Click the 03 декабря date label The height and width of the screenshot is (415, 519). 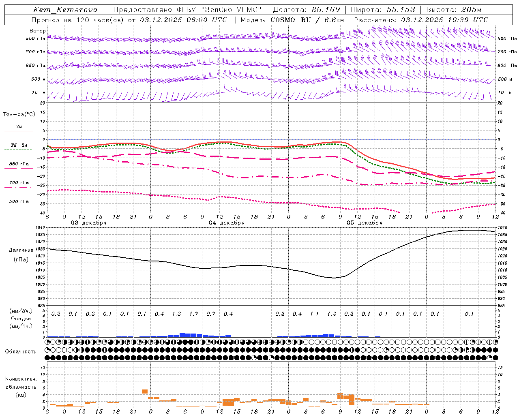89,223
